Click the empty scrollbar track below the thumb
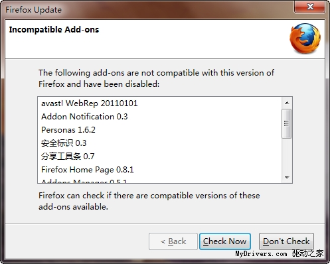This screenshot has height=264, width=330. [287, 155]
